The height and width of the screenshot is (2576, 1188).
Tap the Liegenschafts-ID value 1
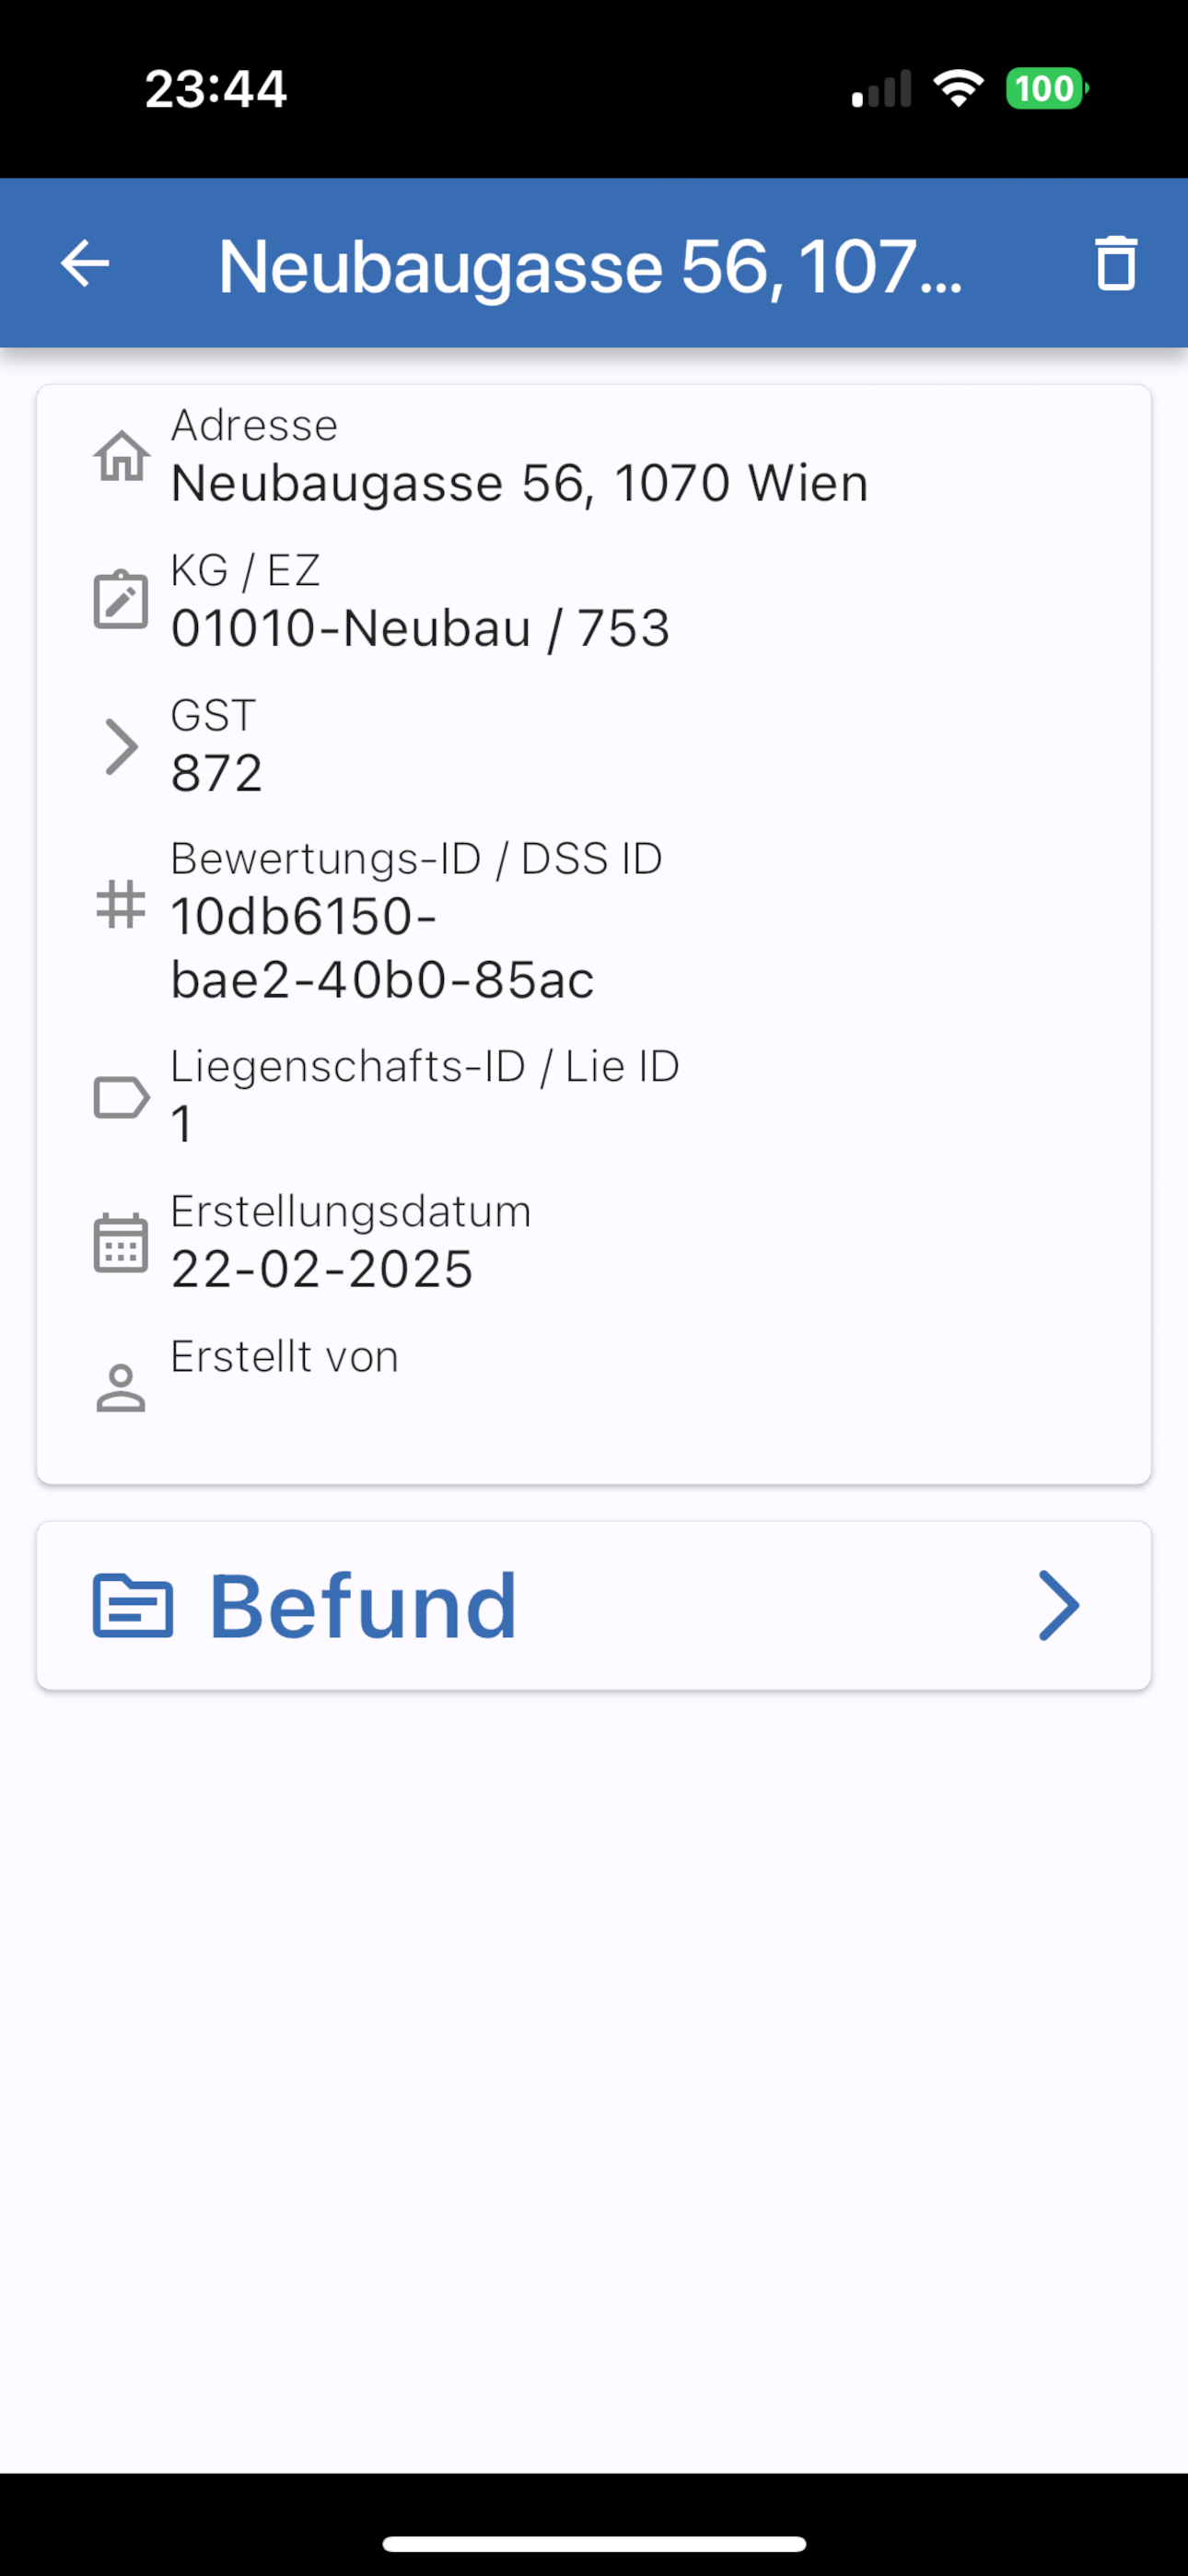tap(181, 1124)
